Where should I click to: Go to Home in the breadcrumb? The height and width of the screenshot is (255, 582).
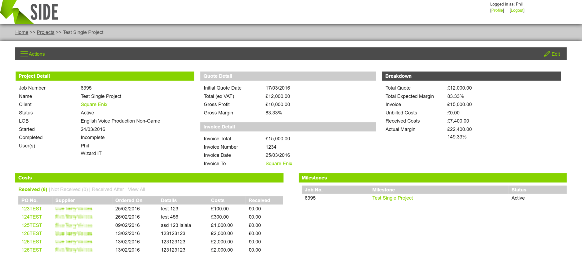(22, 32)
